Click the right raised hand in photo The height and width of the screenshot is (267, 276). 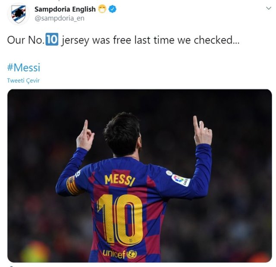202,131
